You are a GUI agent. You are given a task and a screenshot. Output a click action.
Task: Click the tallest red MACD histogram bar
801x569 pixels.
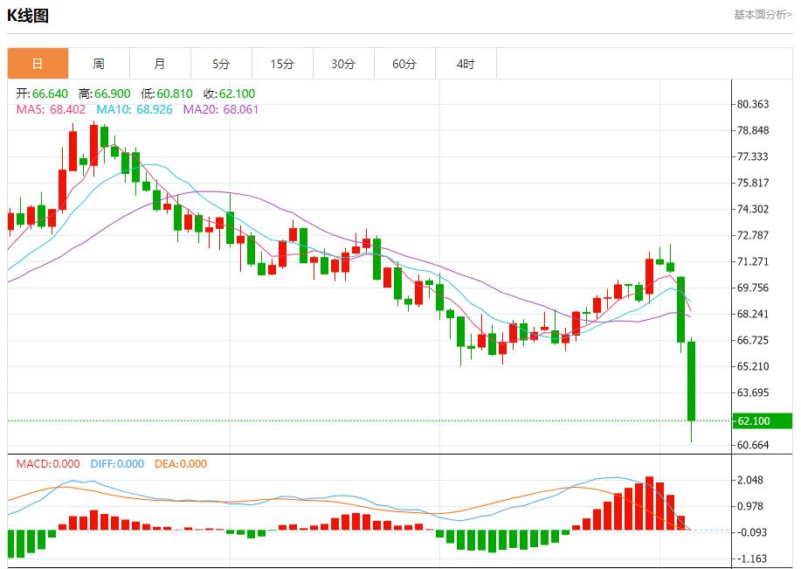pos(649,503)
